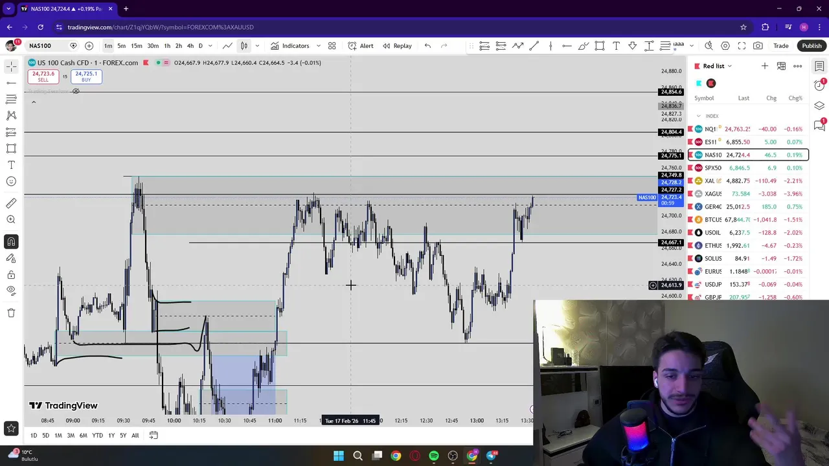The width and height of the screenshot is (829, 466).
Task: Select the candlestick chart style
Action: click(244, 46)
